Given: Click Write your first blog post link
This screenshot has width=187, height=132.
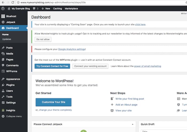Looking at the screenshot, I should click(130, 99).
